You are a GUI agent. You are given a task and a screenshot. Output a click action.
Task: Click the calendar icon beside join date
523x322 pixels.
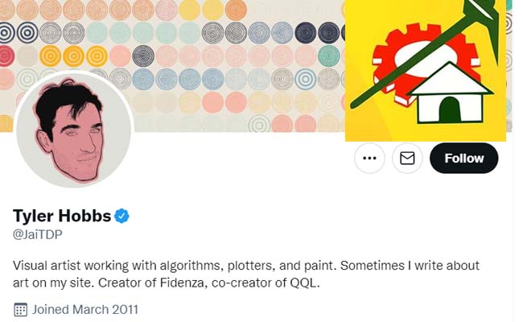coord(21,309)
